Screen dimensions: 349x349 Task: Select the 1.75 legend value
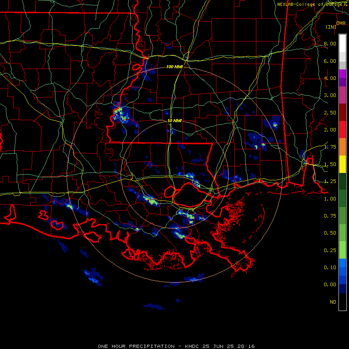coord(330,147)
